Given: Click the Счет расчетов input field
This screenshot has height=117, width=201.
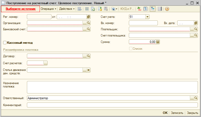Looking at the screenshot, I should tap(35, 63).
